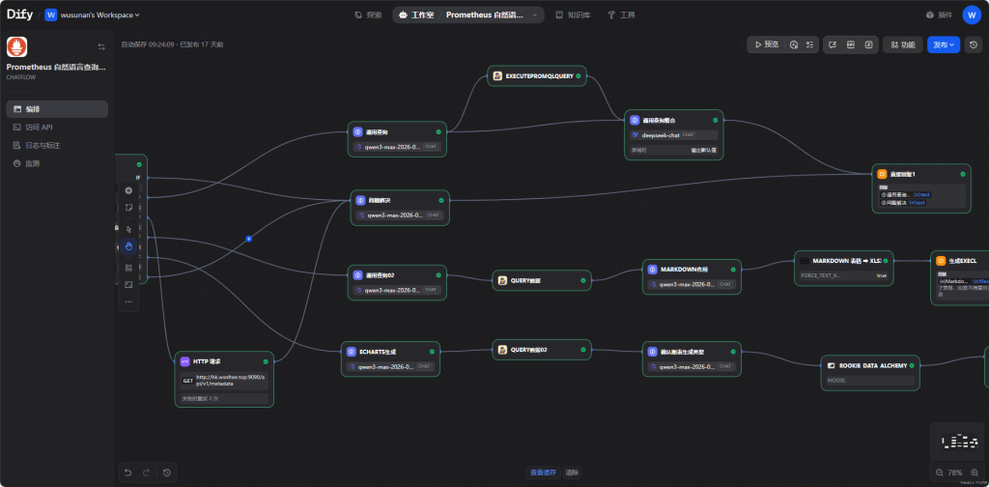Click the 78% zoom level control
The width and height of the screenshot is (989, 487).
pos(955,472)
